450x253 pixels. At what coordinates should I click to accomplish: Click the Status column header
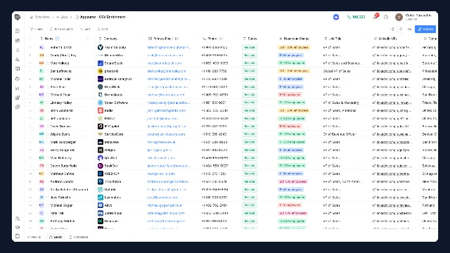250,39
